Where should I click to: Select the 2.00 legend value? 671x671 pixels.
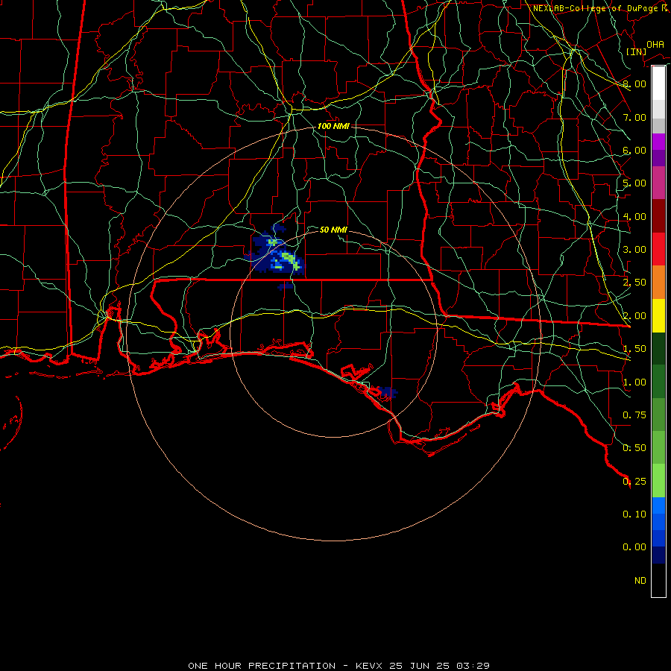coord(634,316)
